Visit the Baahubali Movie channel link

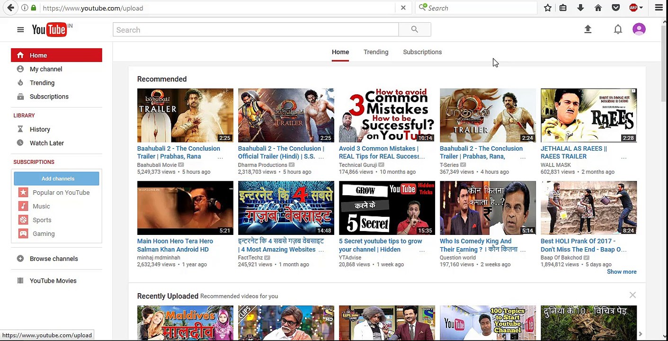coord(157,165)
